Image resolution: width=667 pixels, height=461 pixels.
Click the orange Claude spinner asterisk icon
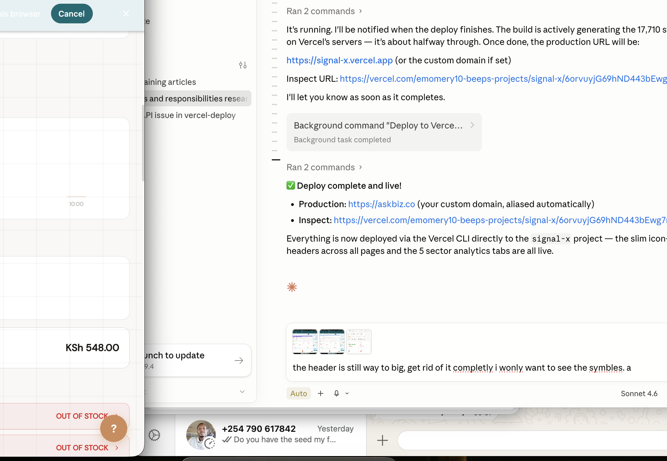(292, 287)
